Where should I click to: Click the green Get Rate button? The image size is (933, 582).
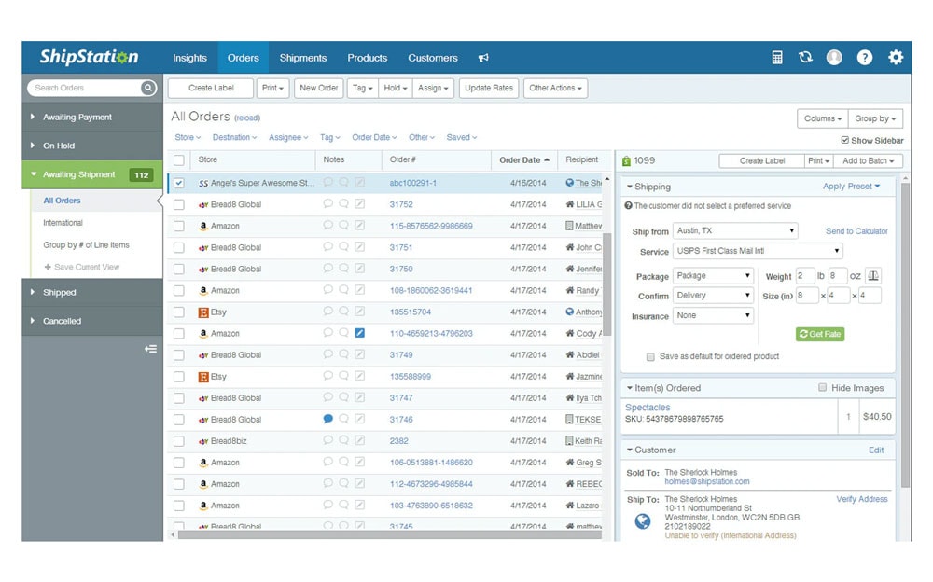click(820, 334)
